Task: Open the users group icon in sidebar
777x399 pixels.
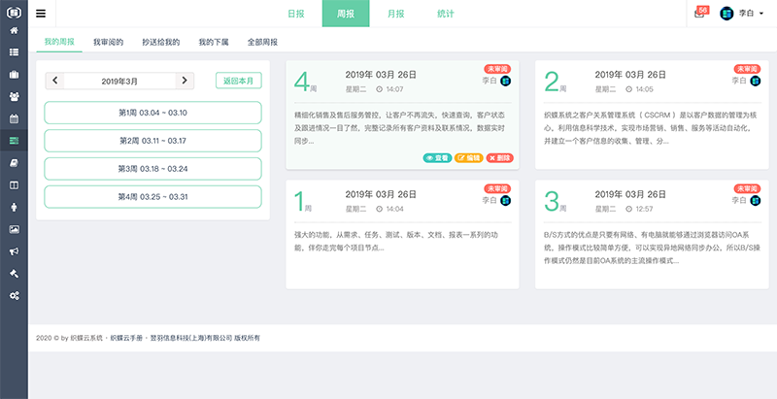Action: pyautogui.click(x=14, y=96)
